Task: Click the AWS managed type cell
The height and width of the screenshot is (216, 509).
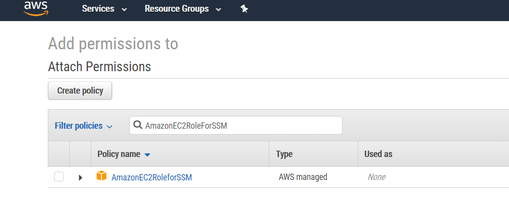Action: pos(303,177)
